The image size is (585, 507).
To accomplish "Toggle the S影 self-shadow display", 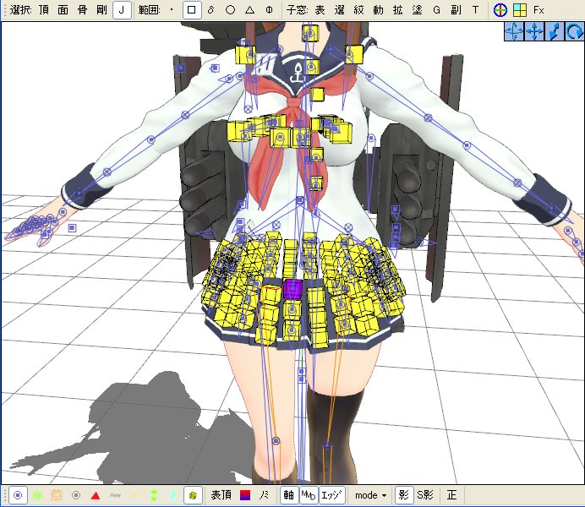I will point(425,495).
